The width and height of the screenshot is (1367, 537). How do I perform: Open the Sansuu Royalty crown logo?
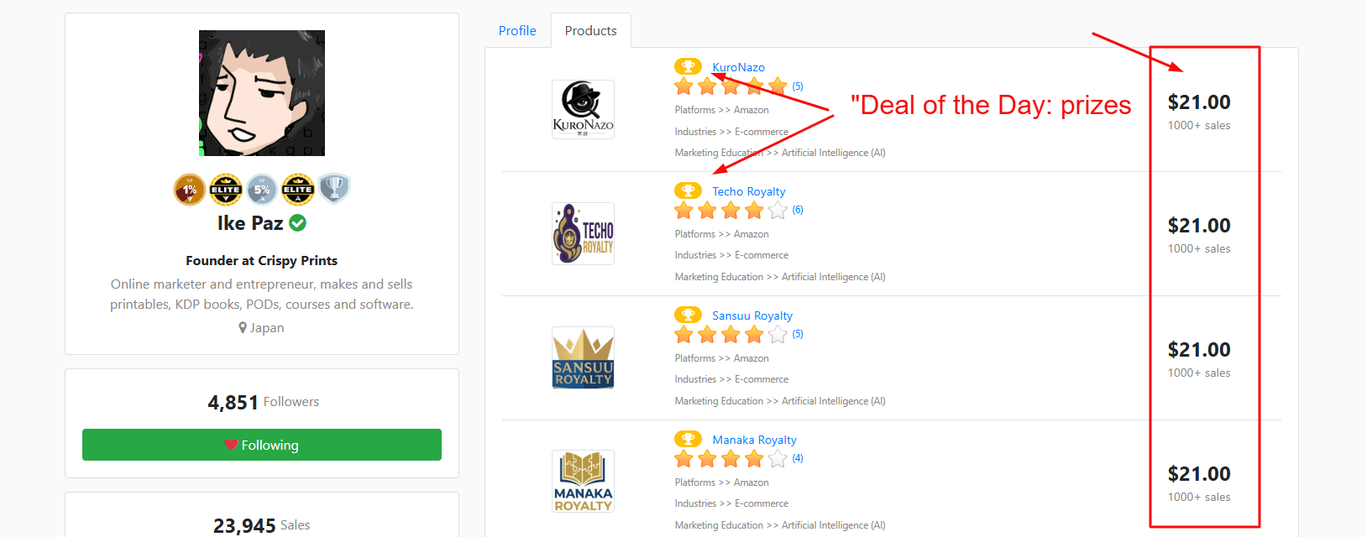coord(583,357)
